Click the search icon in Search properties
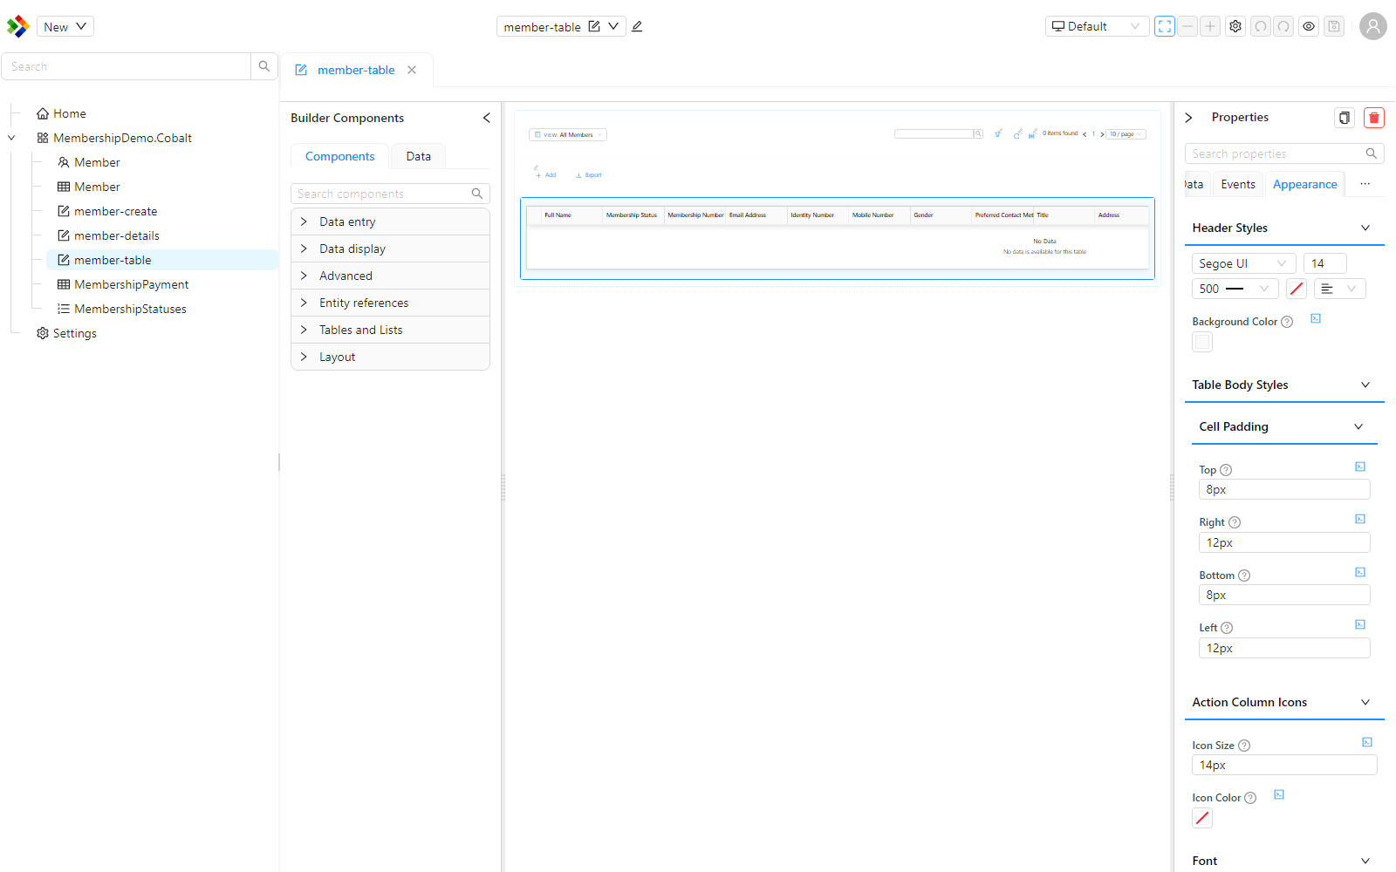This screenshot has height=872, width=1396. pyautogui.click(x=1372, y=153)
